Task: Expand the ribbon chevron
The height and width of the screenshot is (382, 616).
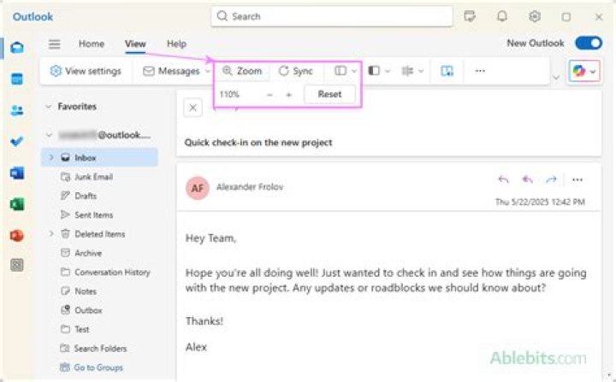Action: click(556, 78)
